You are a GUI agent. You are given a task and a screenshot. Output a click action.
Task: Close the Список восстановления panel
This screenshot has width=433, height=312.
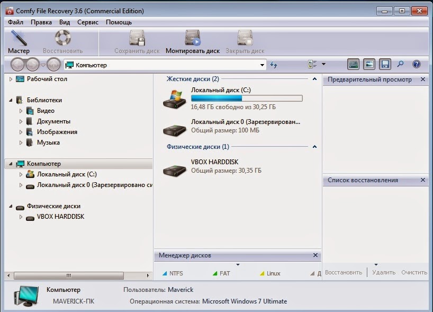pos(423,180)
